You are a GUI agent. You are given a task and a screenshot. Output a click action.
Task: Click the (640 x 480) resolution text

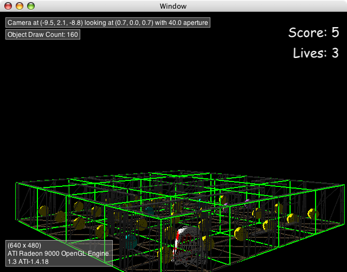(25, 245)
